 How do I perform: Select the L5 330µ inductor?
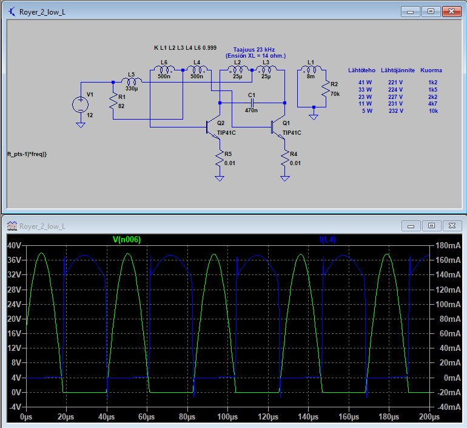[x=132, y=81]
